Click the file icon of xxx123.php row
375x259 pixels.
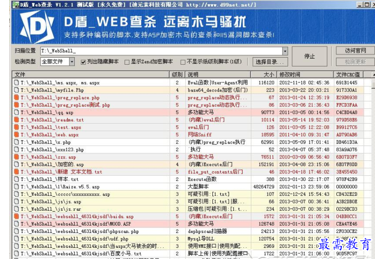click(x=16, y=149)
